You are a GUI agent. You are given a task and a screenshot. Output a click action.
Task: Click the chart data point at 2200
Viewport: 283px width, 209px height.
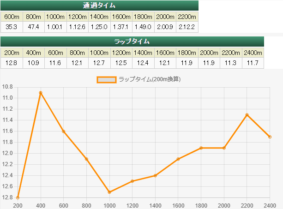coord(247,115)
